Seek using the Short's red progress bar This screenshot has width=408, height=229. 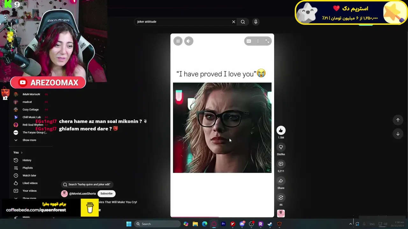coord(222,217)
